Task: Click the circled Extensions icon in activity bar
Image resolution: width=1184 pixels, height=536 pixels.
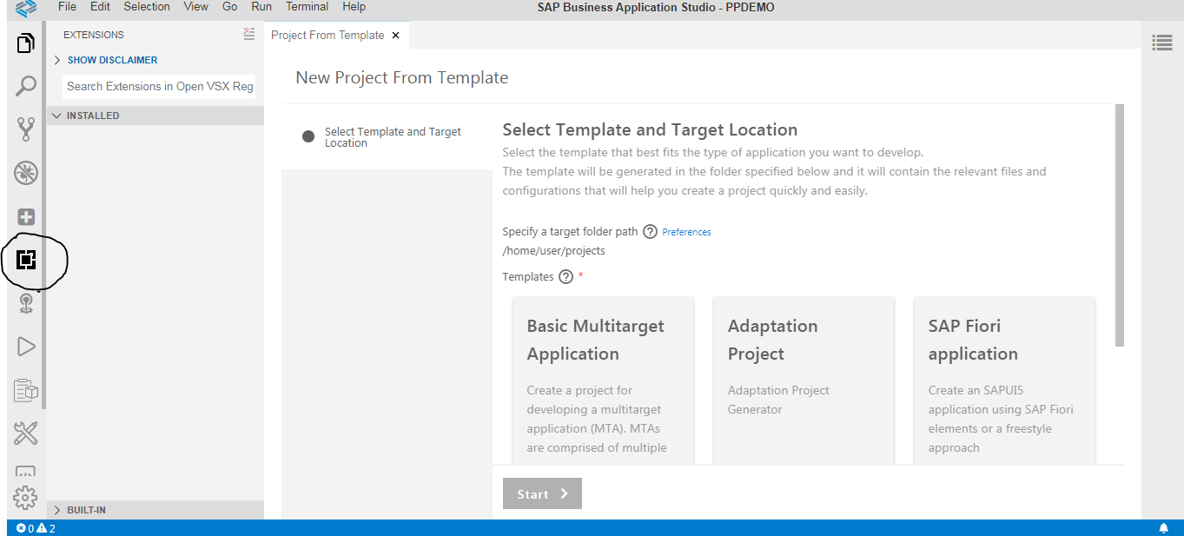Action: click(x=26, y=259)
